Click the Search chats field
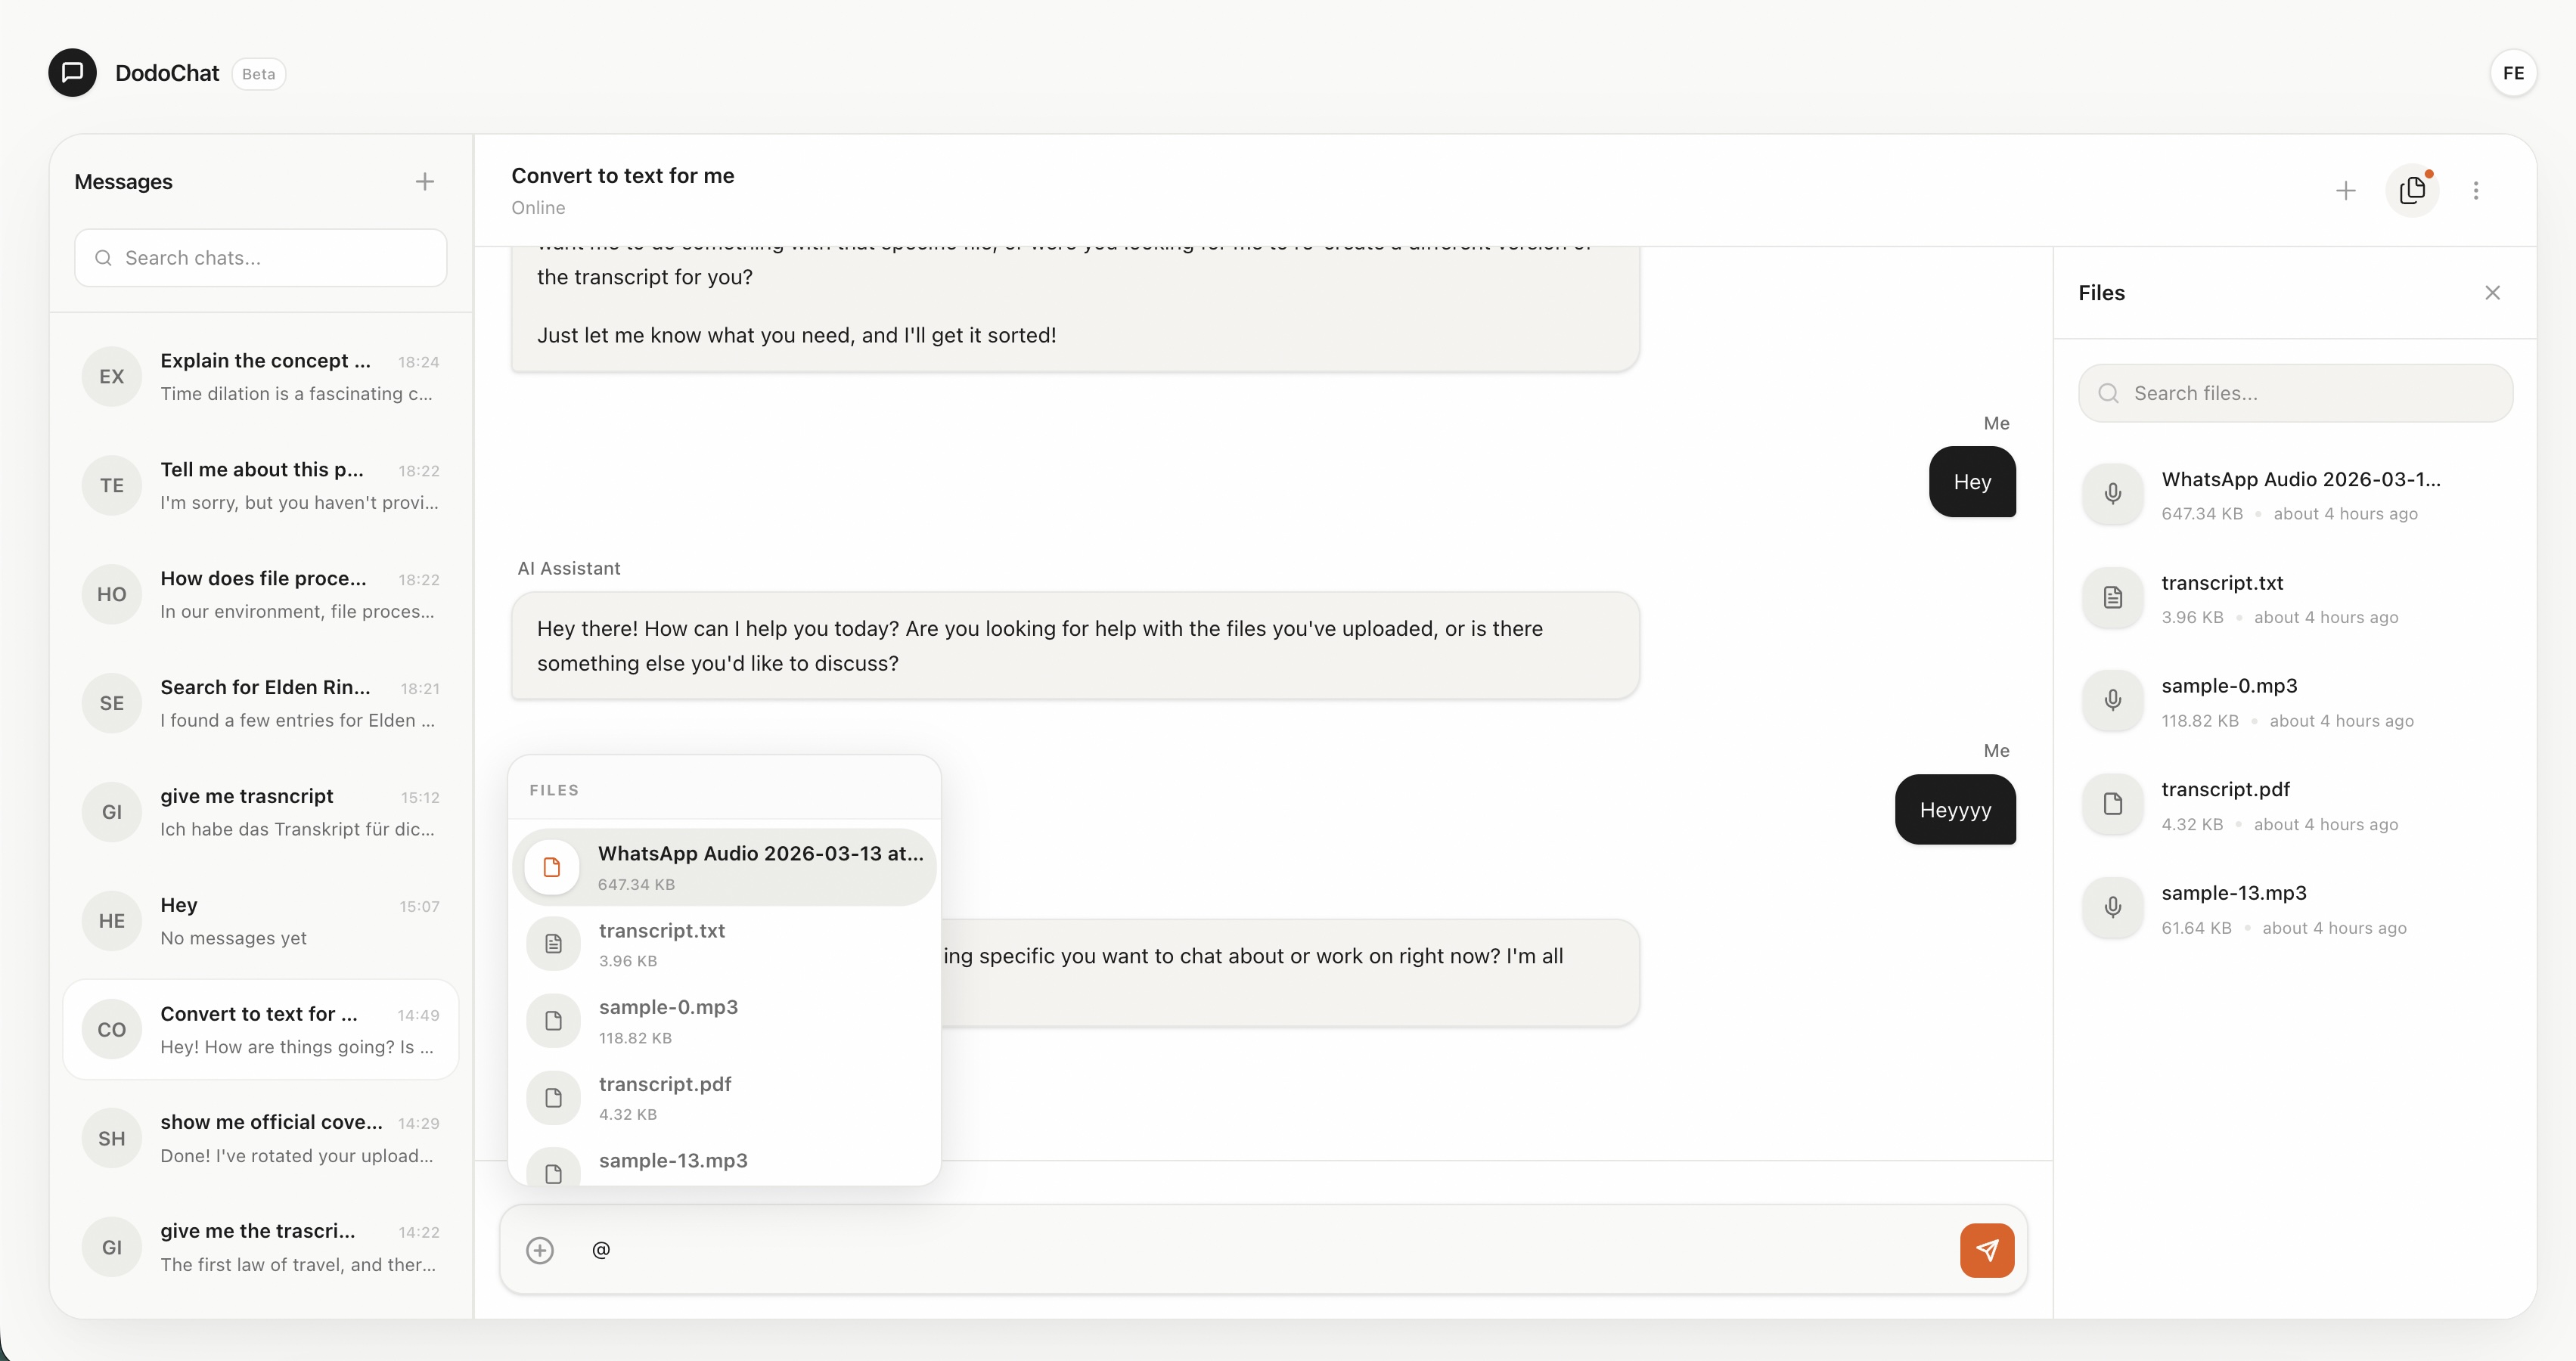This screenshot has height=1361, width=2576. 259,257
